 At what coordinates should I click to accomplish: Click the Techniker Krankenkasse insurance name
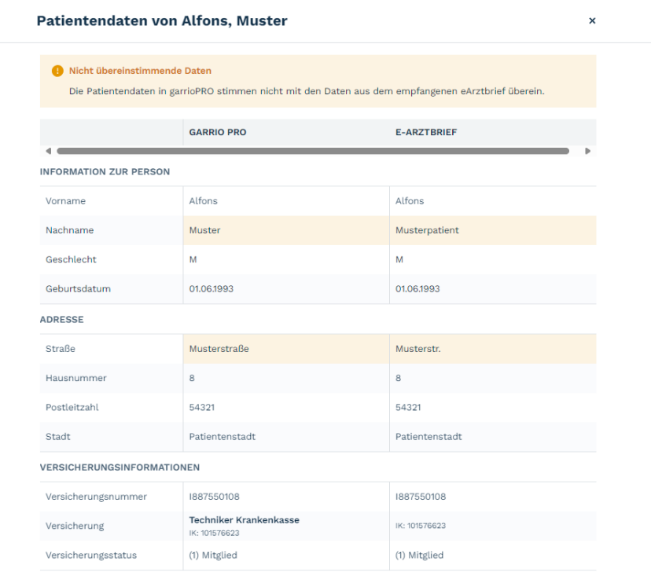pyautogui.click(x=244, y=520)
